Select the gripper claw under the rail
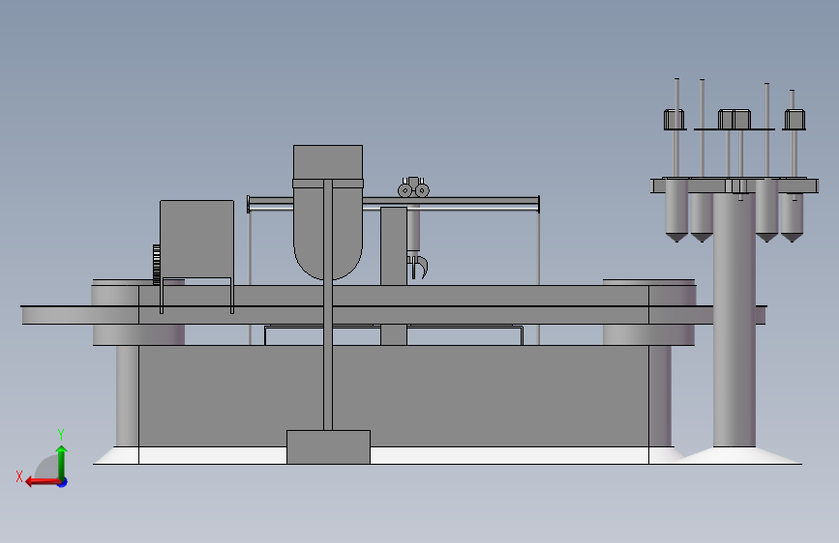The width and height of the screenshot is (839, 543). pyautogui.click(x=418, y=267)
